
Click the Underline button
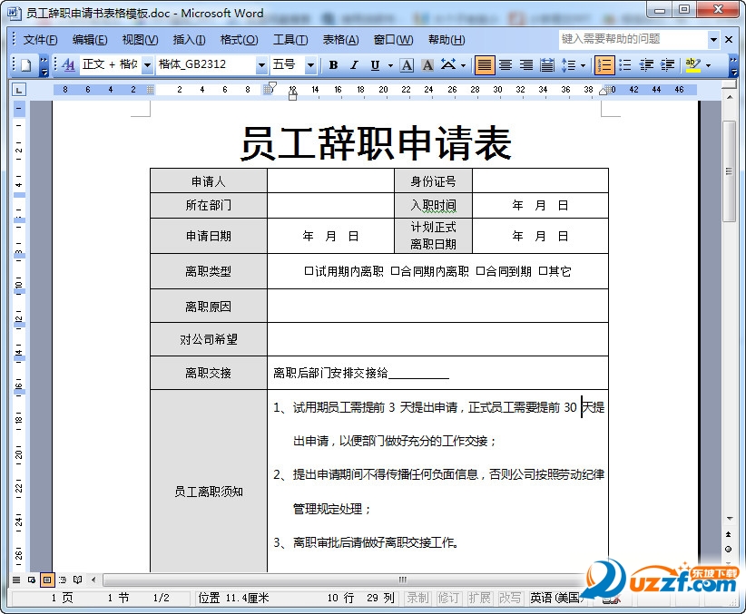[x=376, y=65]
